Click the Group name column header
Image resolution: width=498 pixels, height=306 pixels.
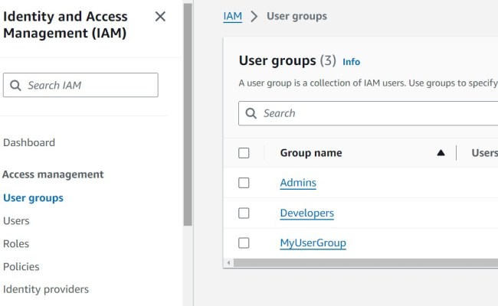tap(311, 153)
